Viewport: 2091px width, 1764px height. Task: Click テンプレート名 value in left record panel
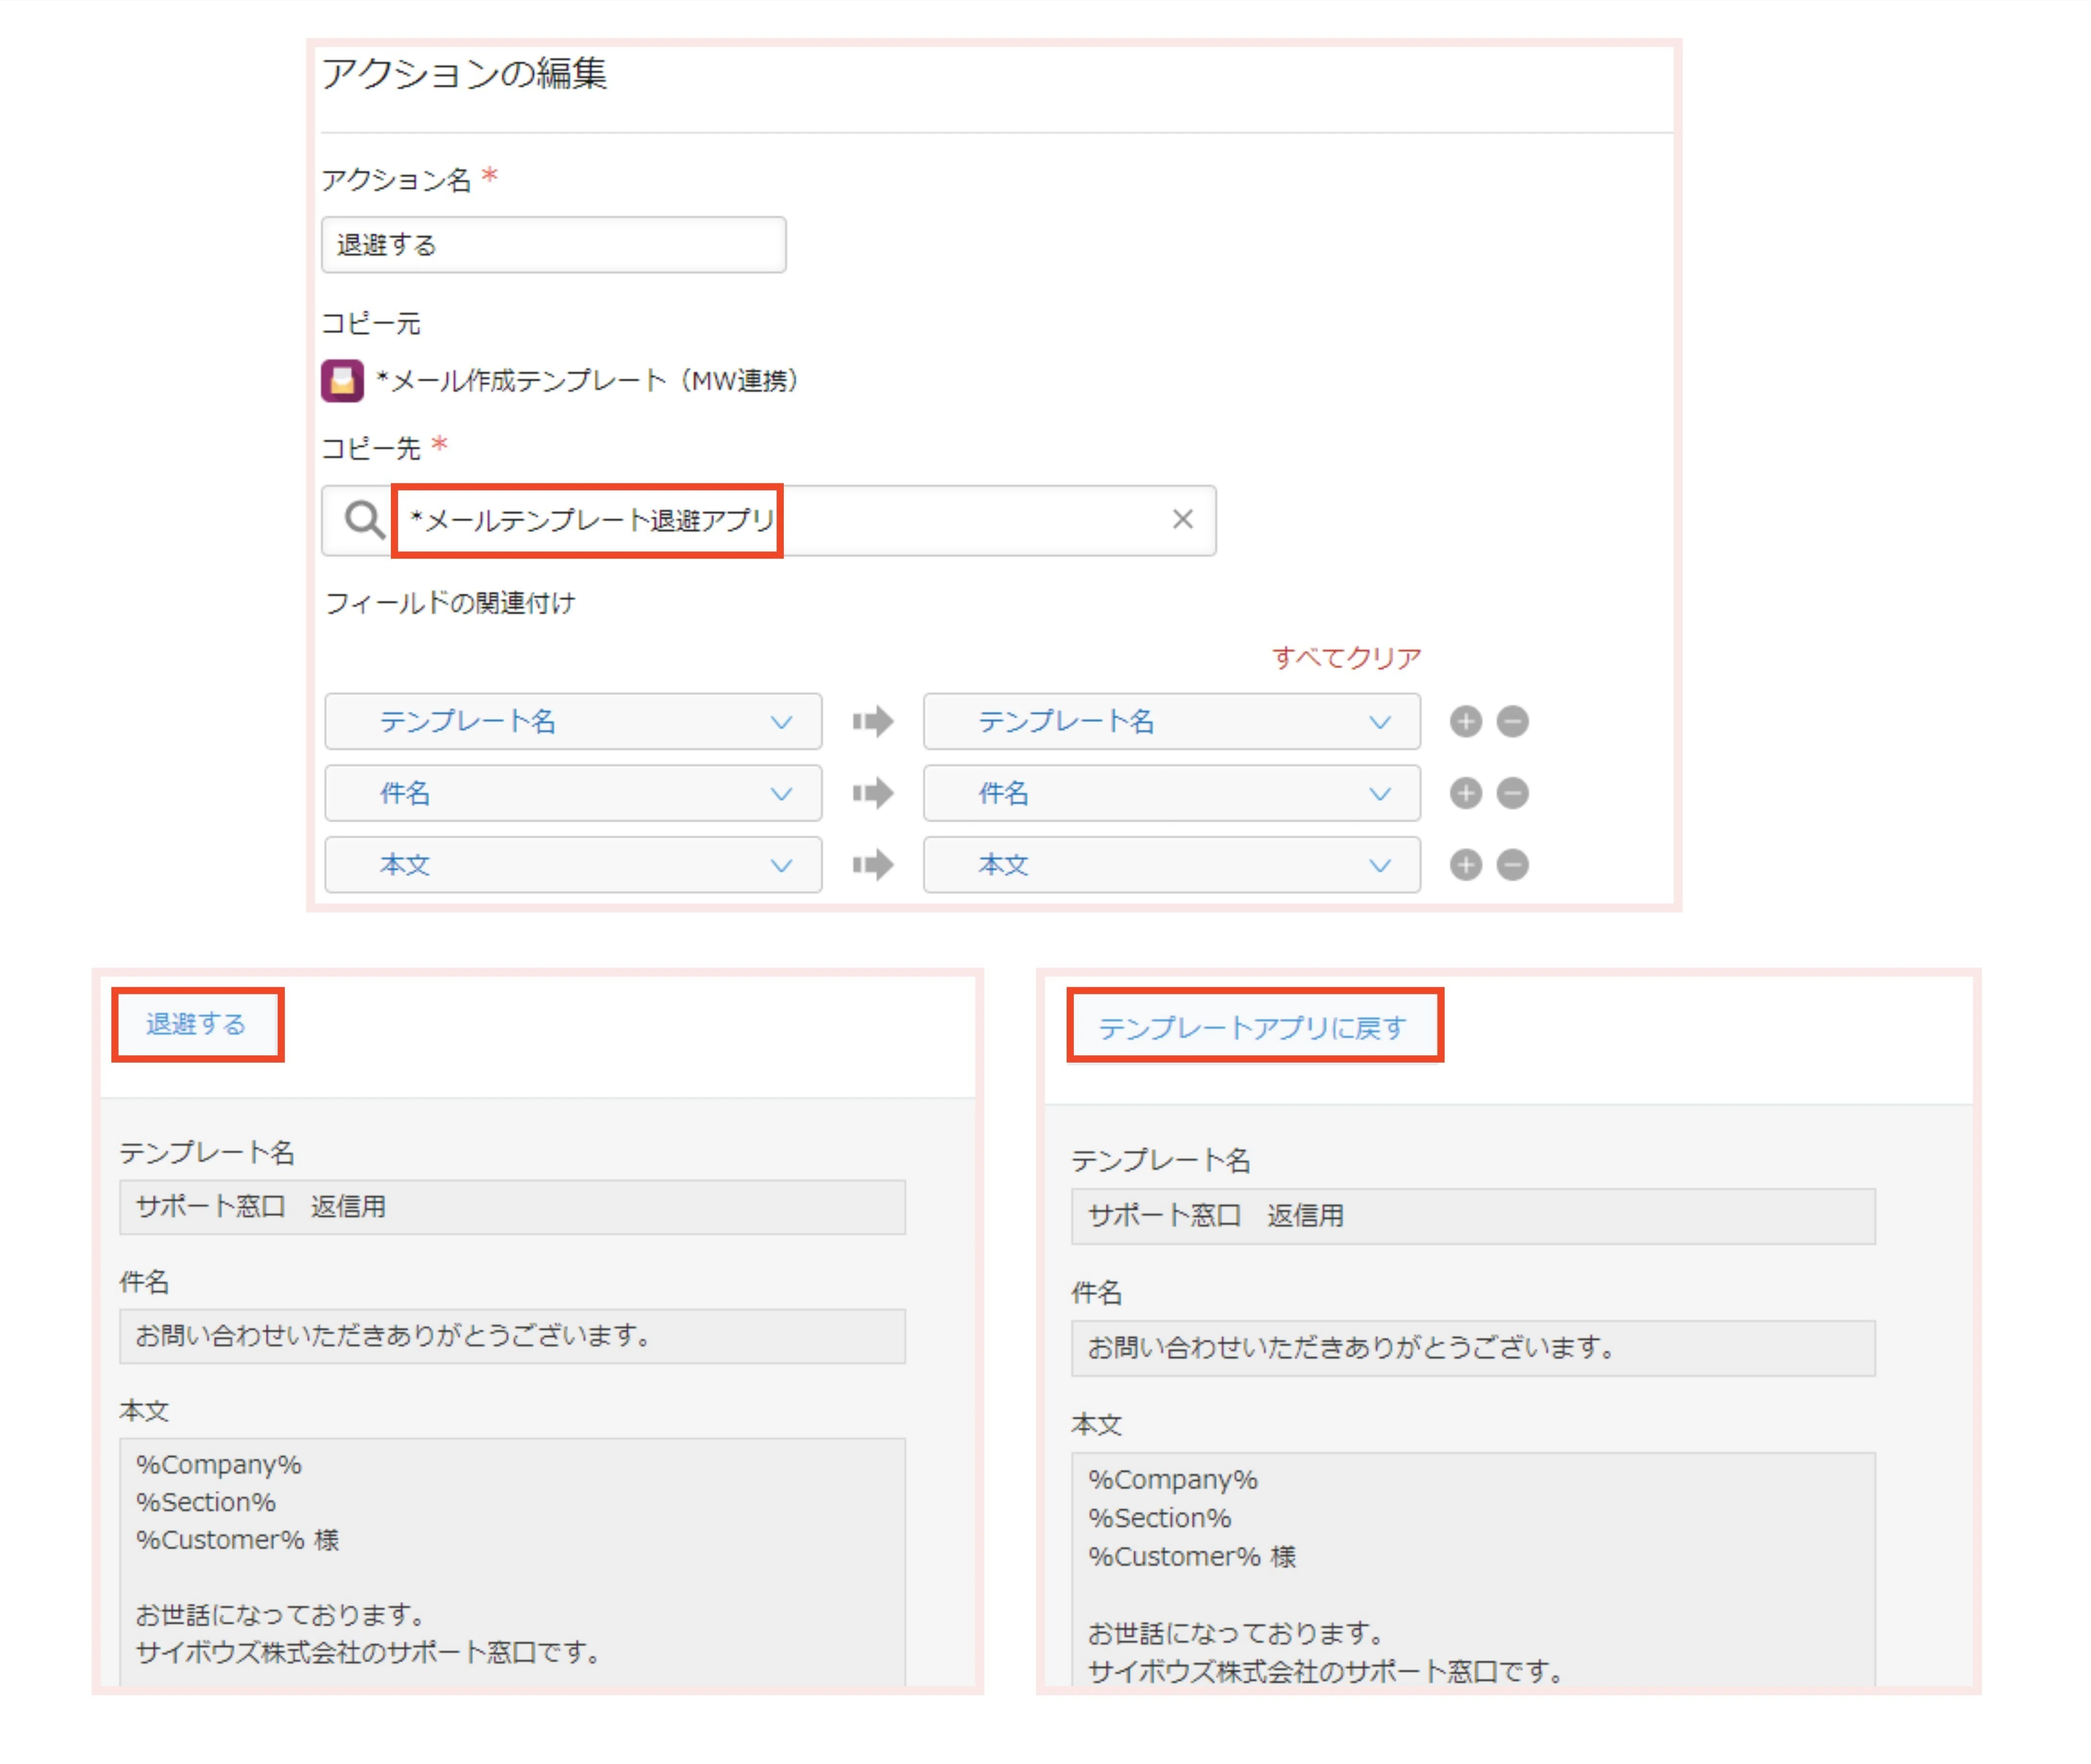512,1207
